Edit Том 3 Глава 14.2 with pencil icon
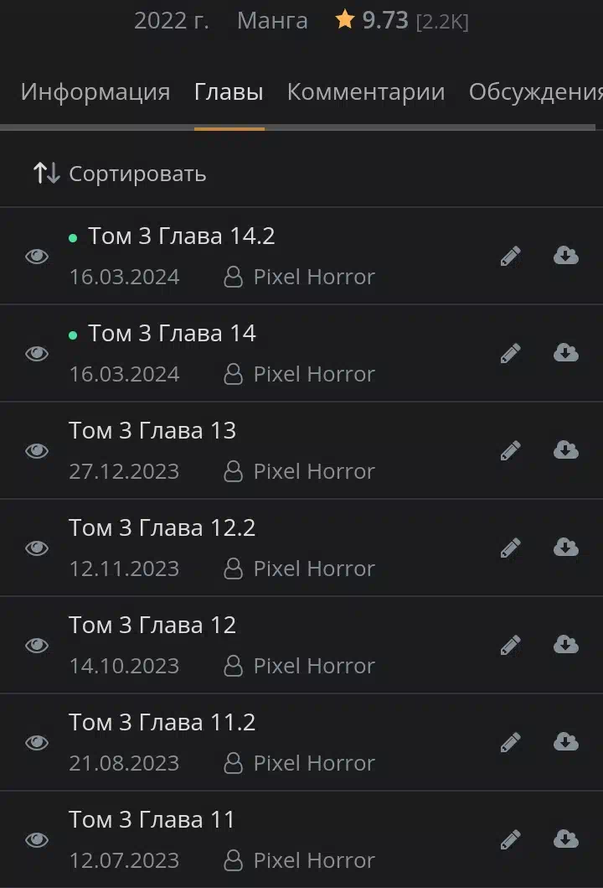The image size is (603, 888). (x=511, y=256)
